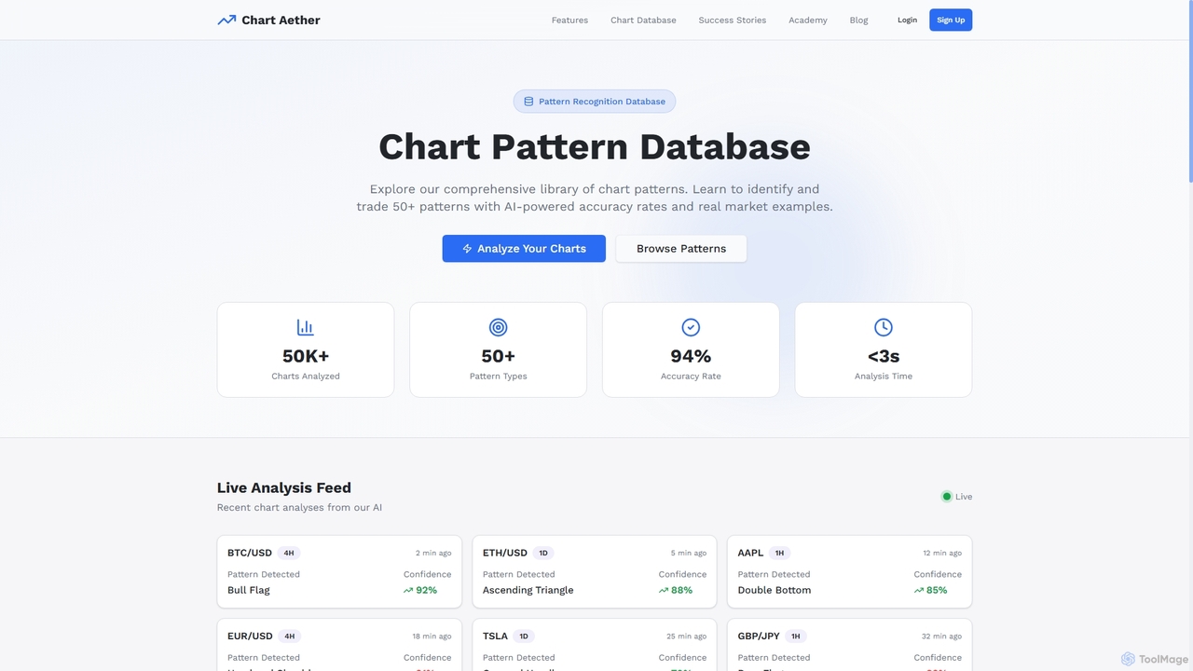Image resolution: width=1193 pixels, height=671 pixels.
Task: Click the Live Analysis Feed heading
Action: click(284, 487)
